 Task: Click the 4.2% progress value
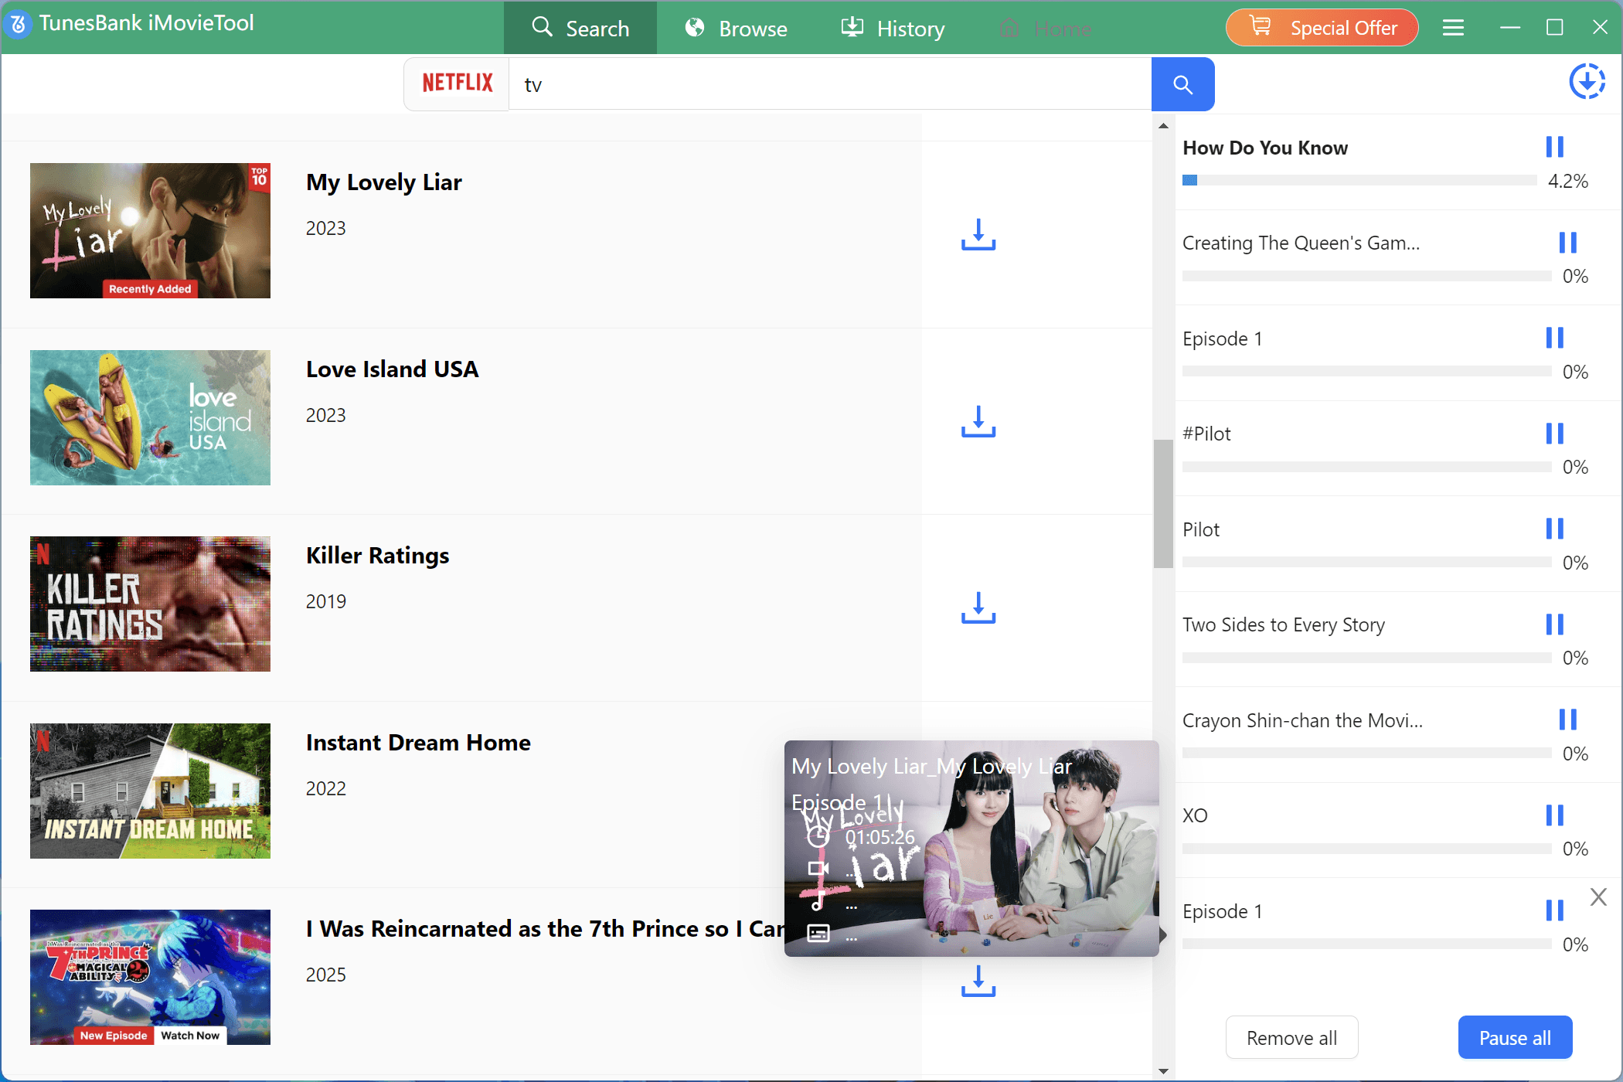tap(1568, 181)
